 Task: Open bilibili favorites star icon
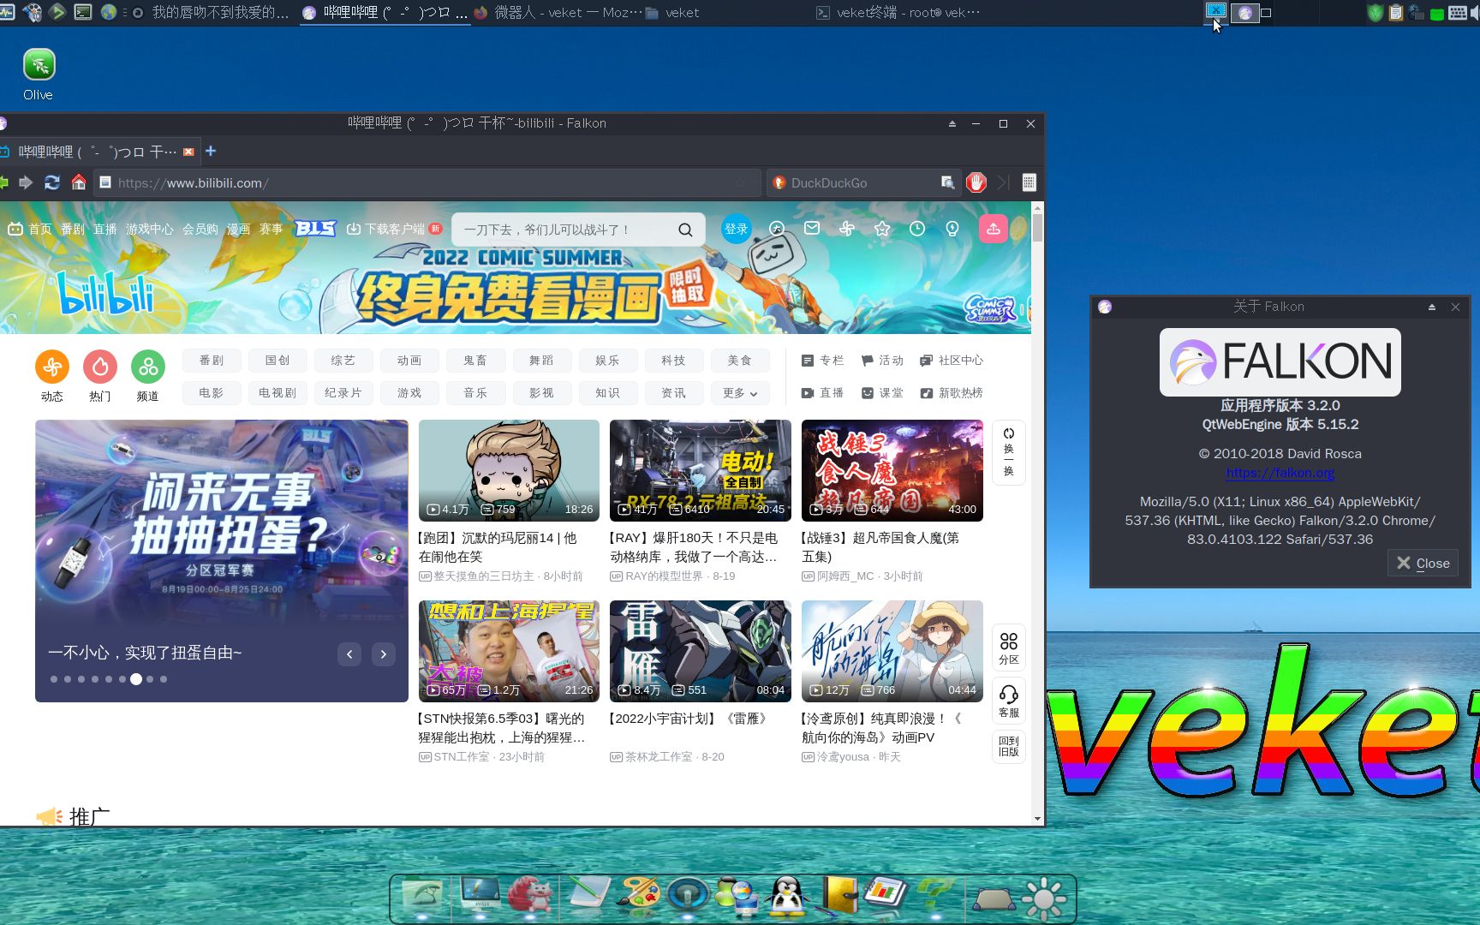point(882,229)
